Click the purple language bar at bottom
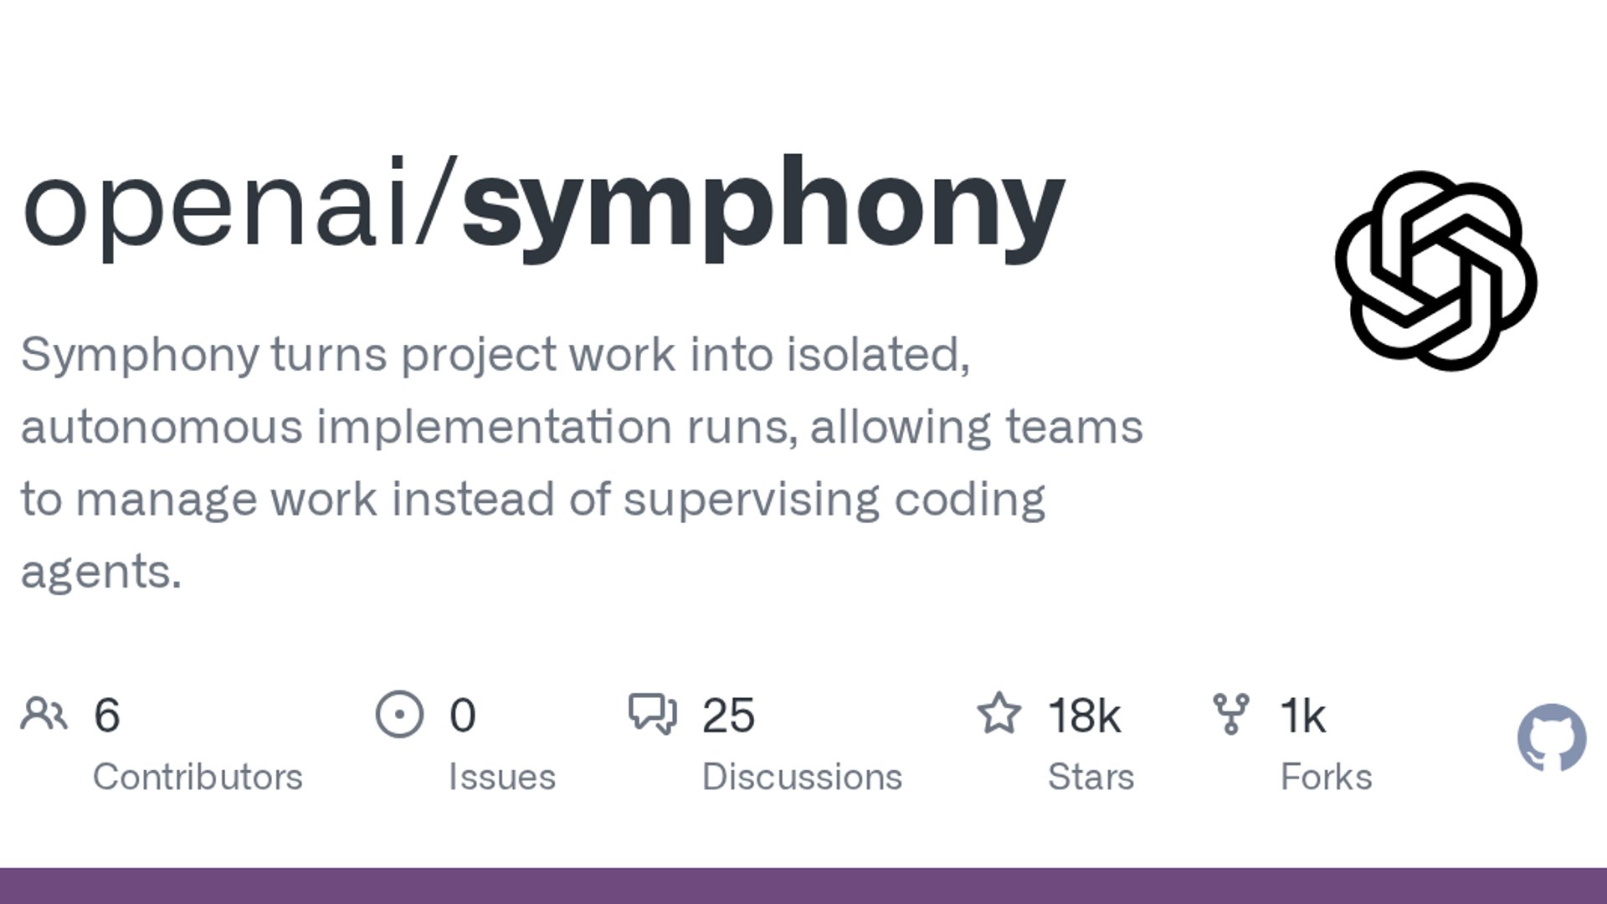 (x=803, y=886)
